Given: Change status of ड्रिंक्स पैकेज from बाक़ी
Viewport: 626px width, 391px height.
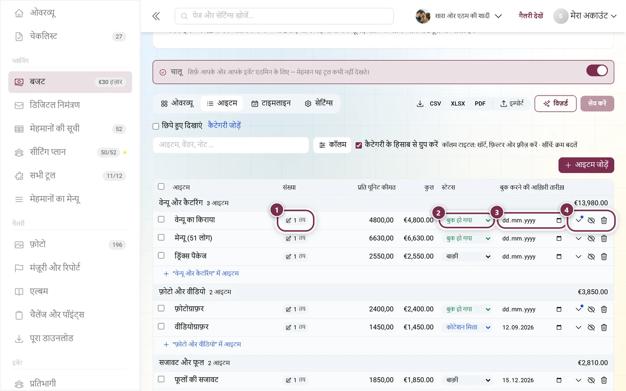Looking at the screenshot, I should click(x=468, y=257).
